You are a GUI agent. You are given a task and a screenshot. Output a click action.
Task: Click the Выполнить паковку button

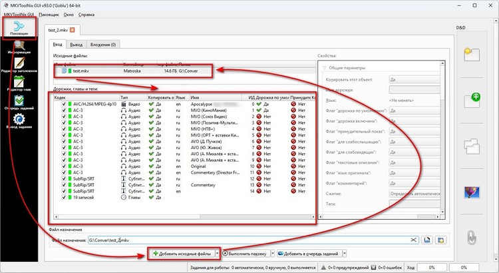pos(246,254)
